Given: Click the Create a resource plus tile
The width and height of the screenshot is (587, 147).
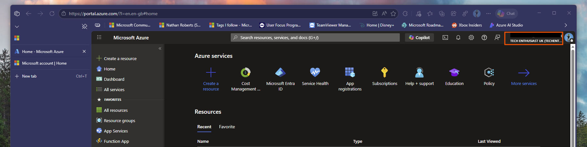Looking at the screenshot, I should 211,79.
